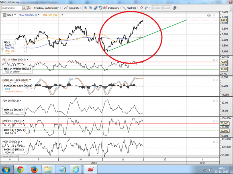
Task: Click the undo arrow icon in toolbar
Action: (x=100, y=8)
